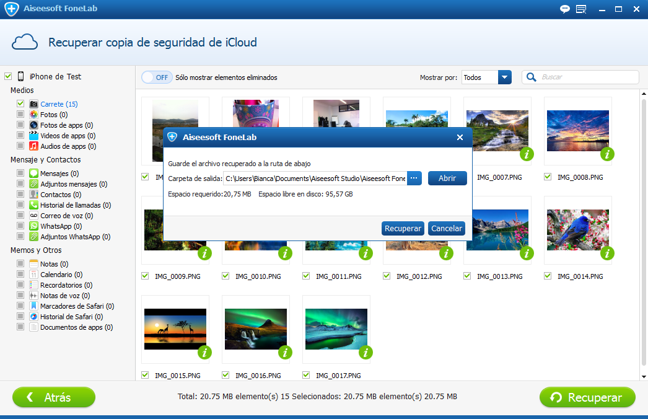Screen dimensions: 648x419
Task: Select Recordatorios (0) in sidebar
Action: coord(66,285)
